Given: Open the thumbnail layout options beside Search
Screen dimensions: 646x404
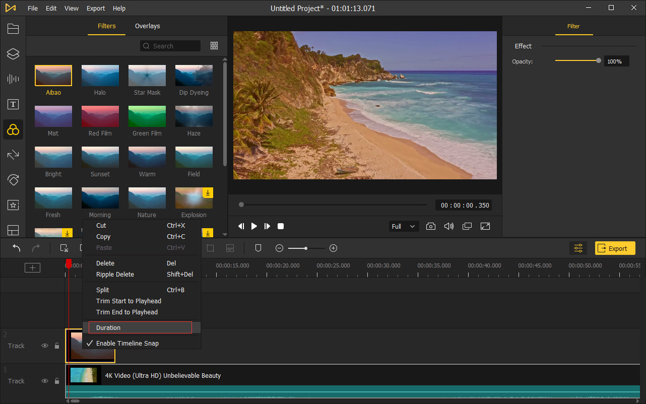Looking at the screenshot, I should coord(214,45).
